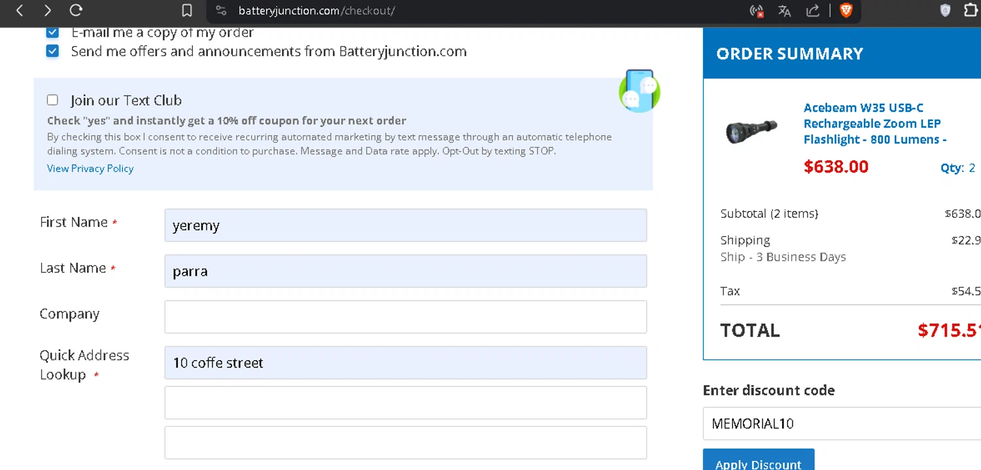Share this page icon

(x=813, y=10)
